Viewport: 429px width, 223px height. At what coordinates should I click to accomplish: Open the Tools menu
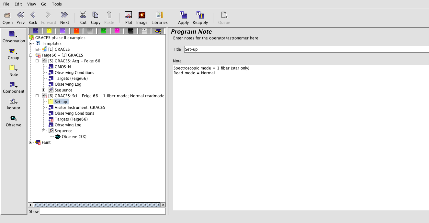coord(57,4)
